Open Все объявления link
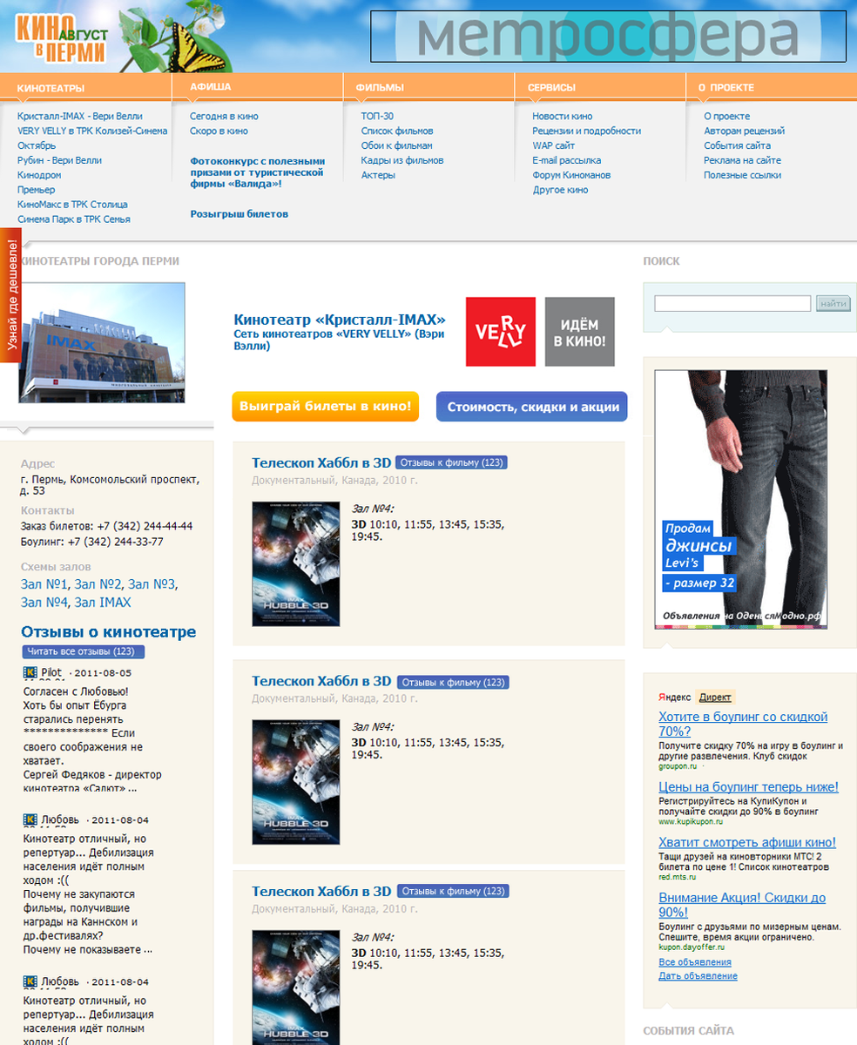 point(695,962)
